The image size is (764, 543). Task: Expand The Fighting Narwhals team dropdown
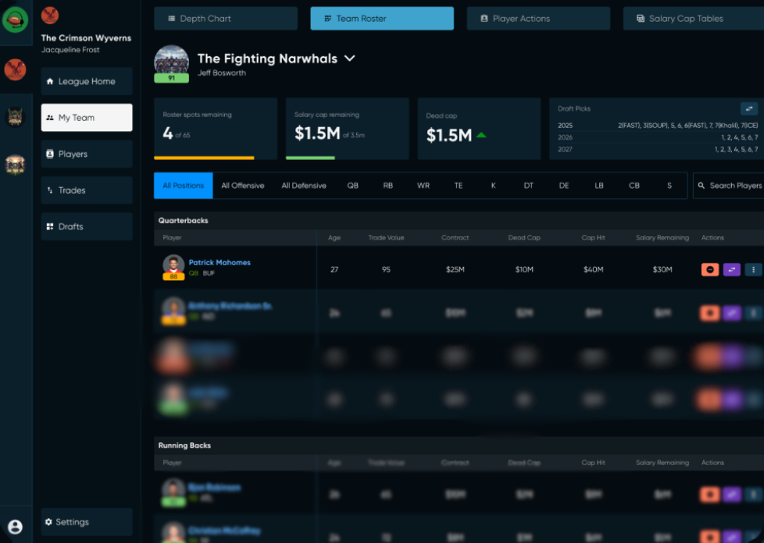point(349,58)
